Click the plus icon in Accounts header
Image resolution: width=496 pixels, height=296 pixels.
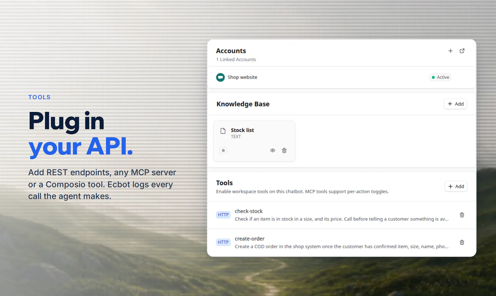[x=450, y=51]
